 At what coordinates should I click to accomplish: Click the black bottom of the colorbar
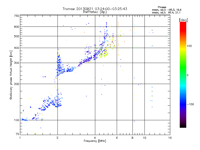(x=183, y=125)
